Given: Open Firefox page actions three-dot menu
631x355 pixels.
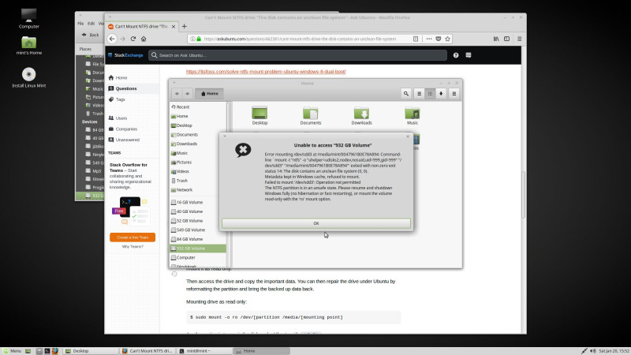Looking at the screenshot, I should click(429, 39).
